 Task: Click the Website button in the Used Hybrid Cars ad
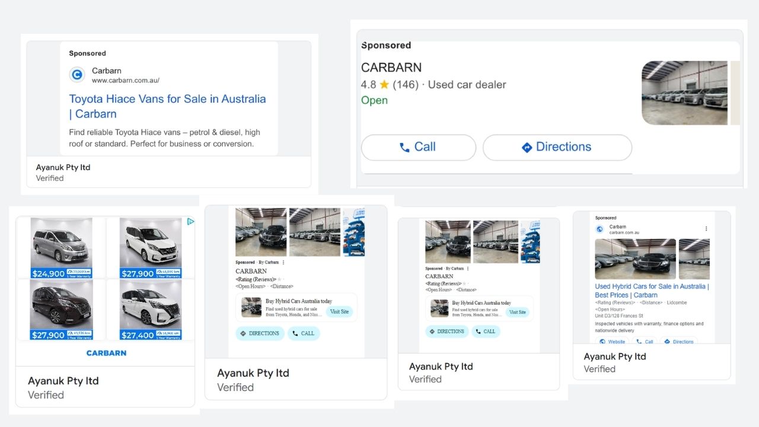[613, 342]
